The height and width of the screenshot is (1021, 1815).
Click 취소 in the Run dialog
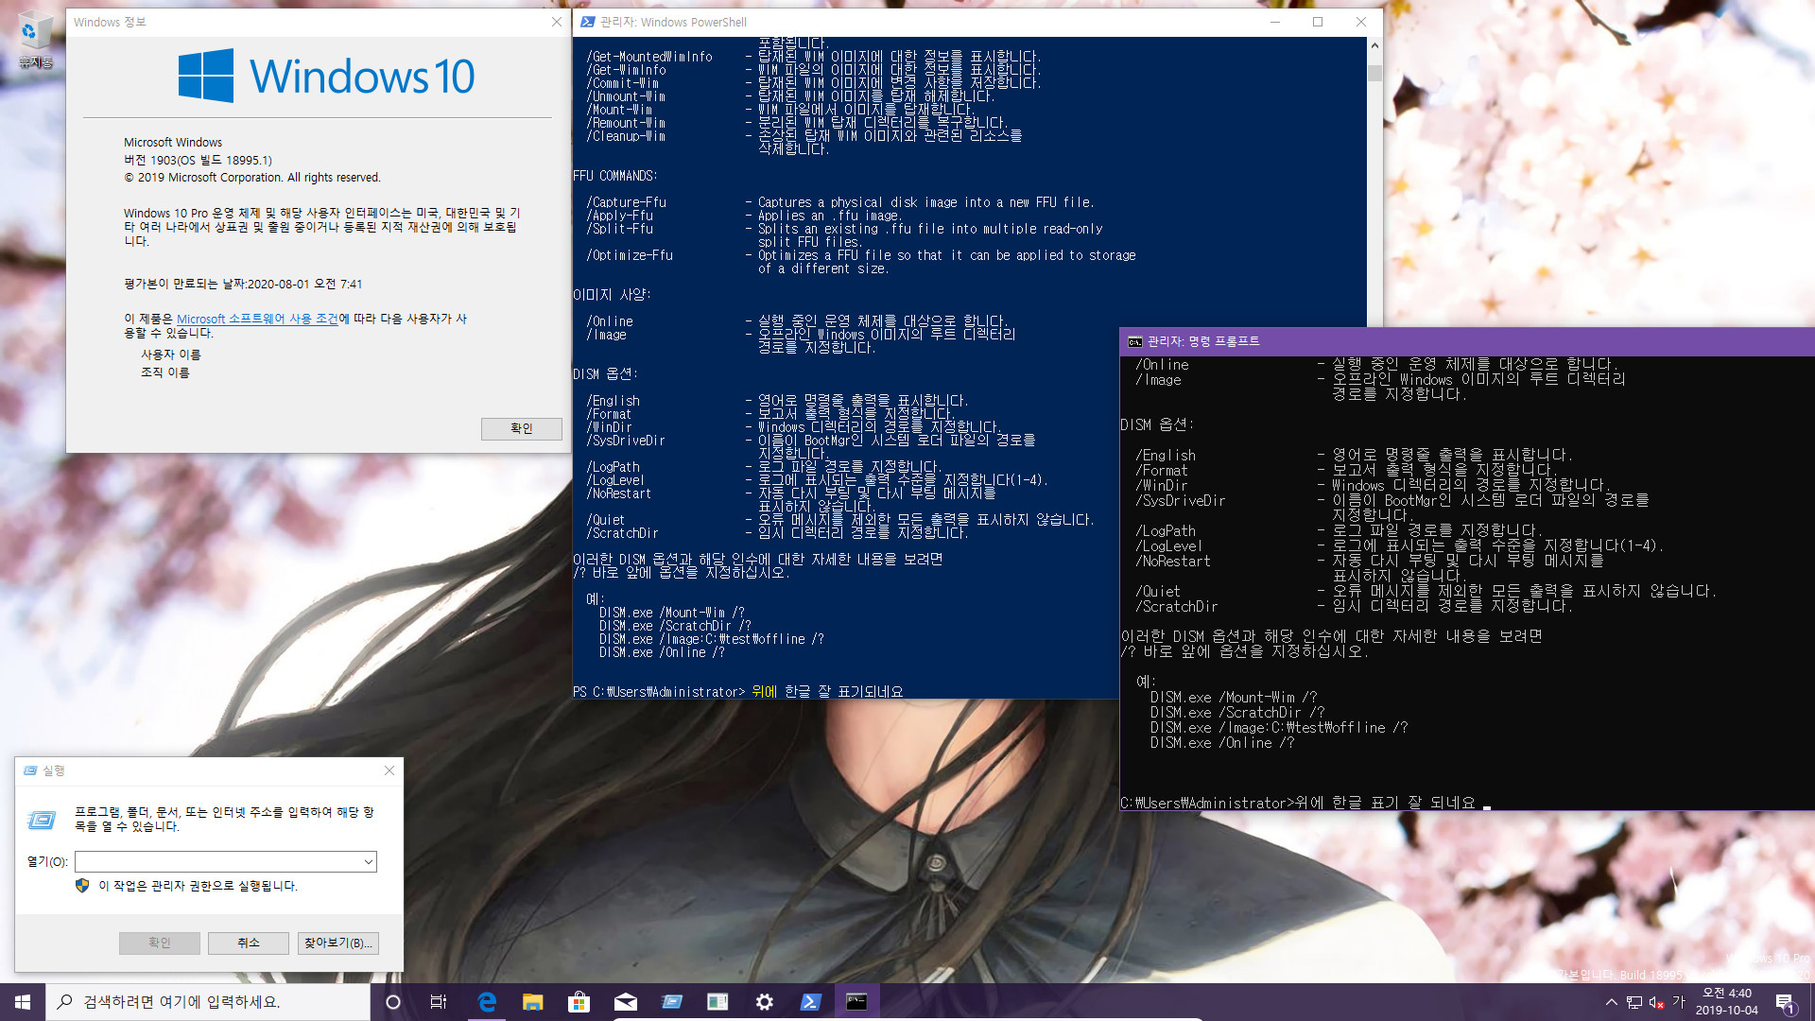click(x=249, y=943)
